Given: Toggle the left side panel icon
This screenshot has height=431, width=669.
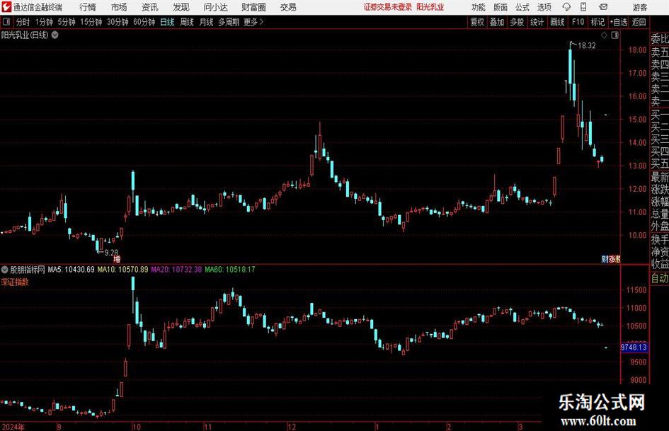Looking at the screenshot, I should click(6, 22).
